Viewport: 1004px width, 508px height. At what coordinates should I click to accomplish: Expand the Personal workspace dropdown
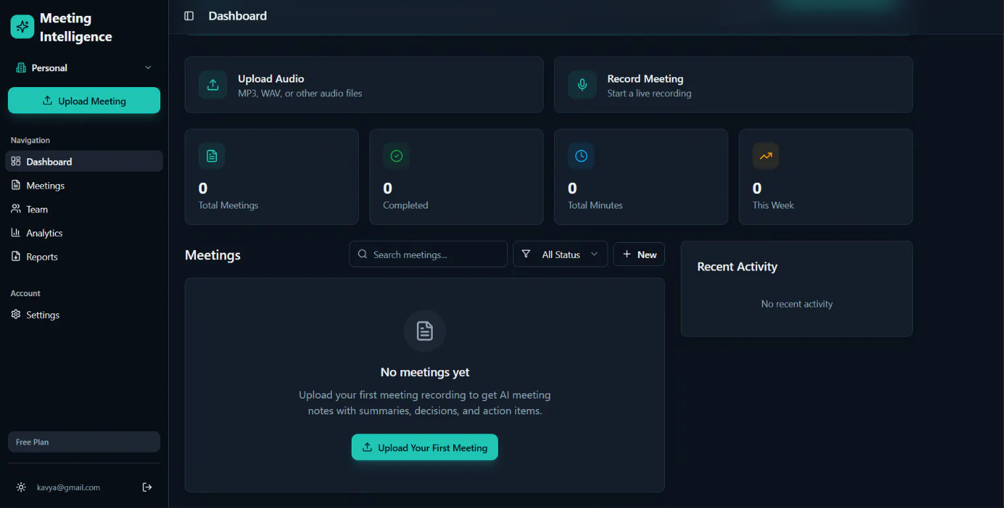84,68
